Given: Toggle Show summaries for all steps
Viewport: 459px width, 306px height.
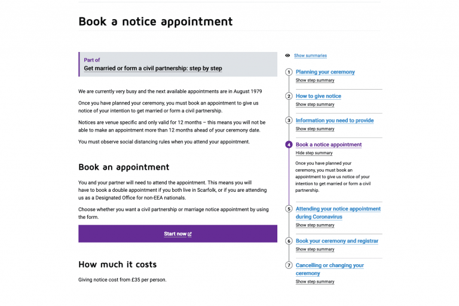Looking at the screenshot, I should pos(310,56).
